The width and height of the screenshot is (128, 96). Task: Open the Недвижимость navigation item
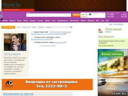(63, 20)
